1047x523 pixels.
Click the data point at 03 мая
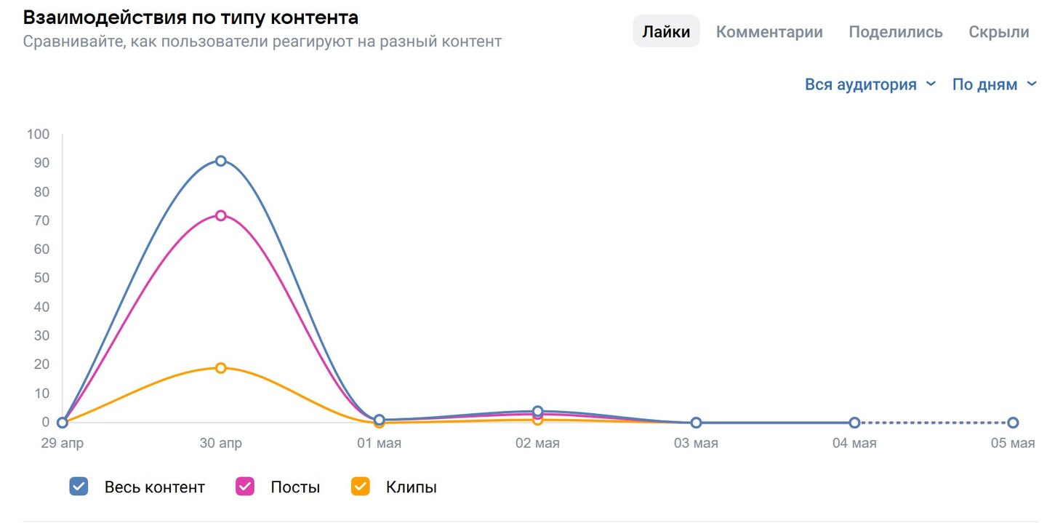click(x=696, y=423)
